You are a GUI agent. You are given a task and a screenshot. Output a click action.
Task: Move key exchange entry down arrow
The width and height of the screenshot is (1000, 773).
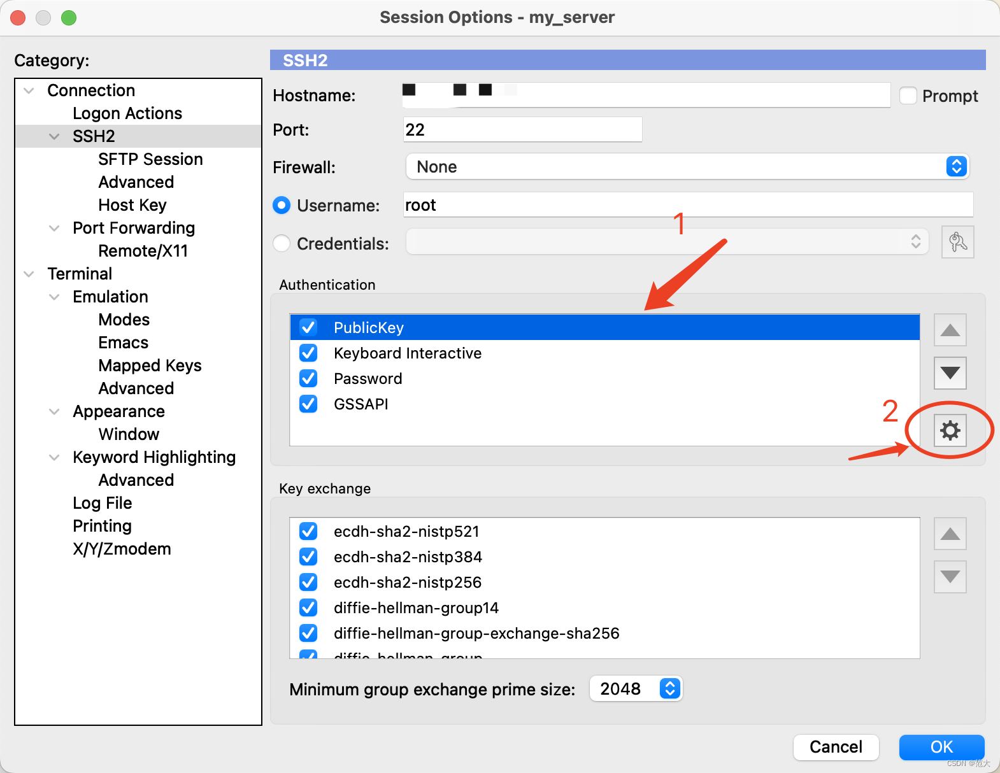(x=950, y=577)
